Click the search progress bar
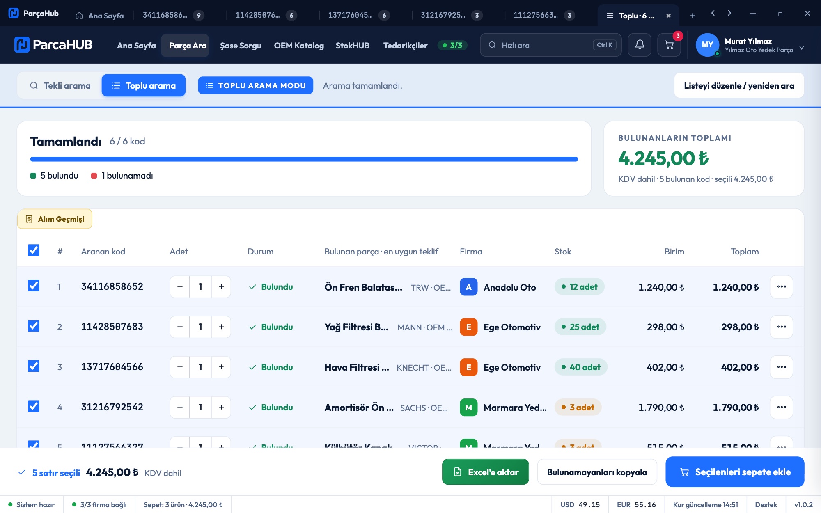Screen dimensions: 821x513 304,159
